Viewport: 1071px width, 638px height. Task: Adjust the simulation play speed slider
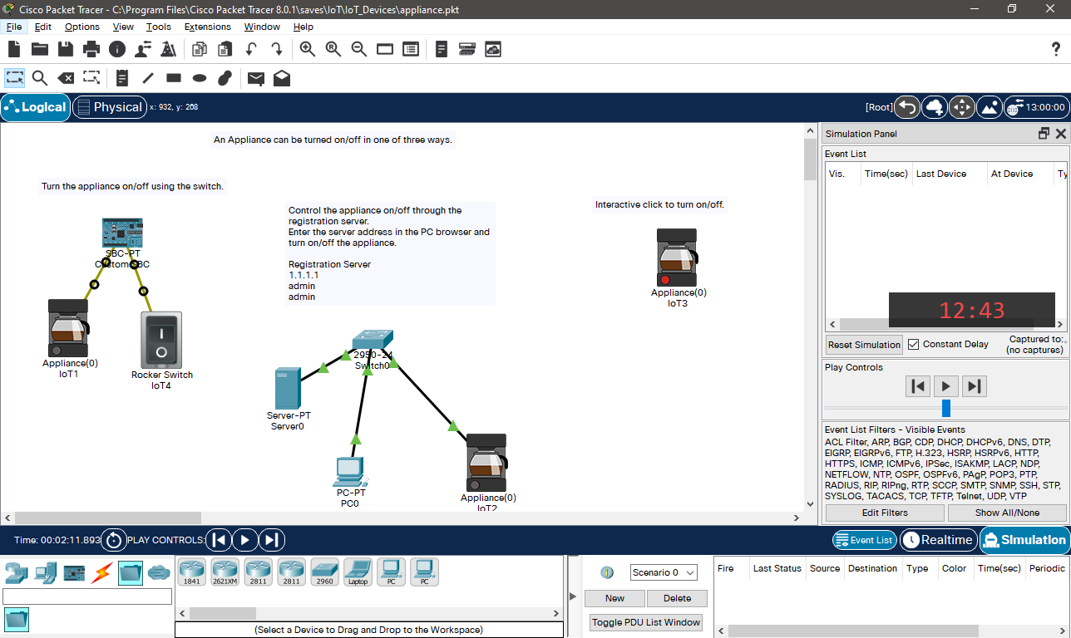click(945, 408)
